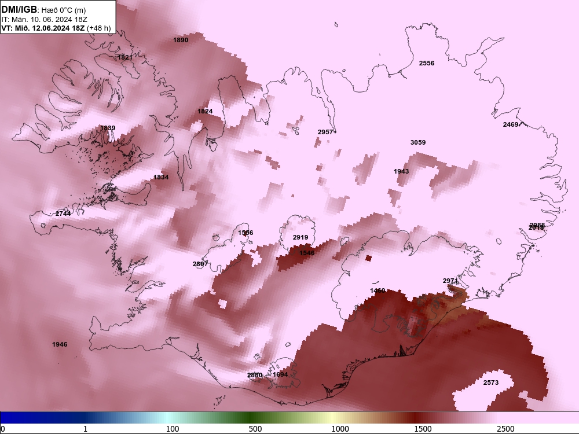579x434 pixels.
Task: Click the 2556 height label
Action: click(427, 63)
